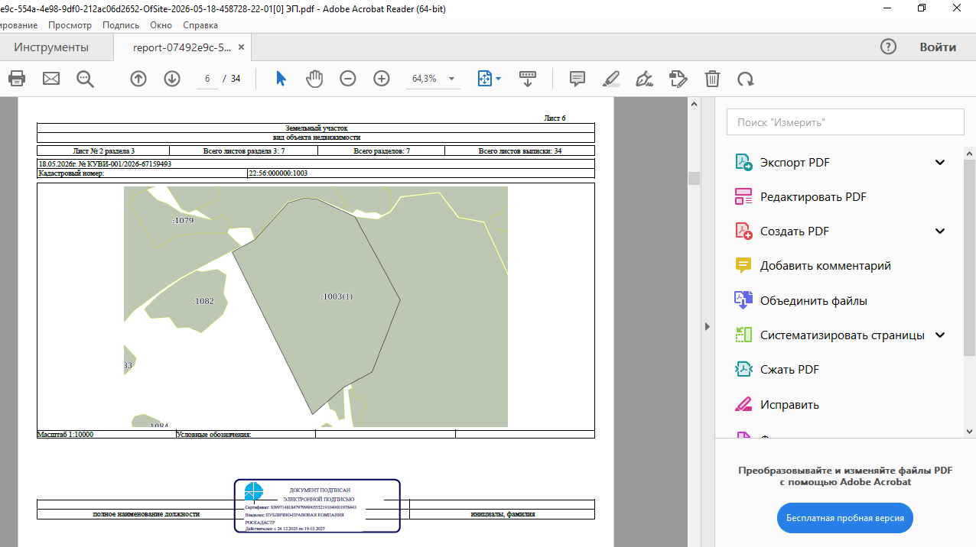
Task: Activate the Selection arrow tool
Action: [281, 79]
